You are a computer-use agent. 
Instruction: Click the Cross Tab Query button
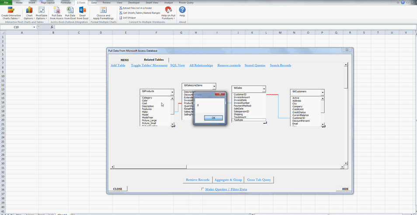point(259,180)
